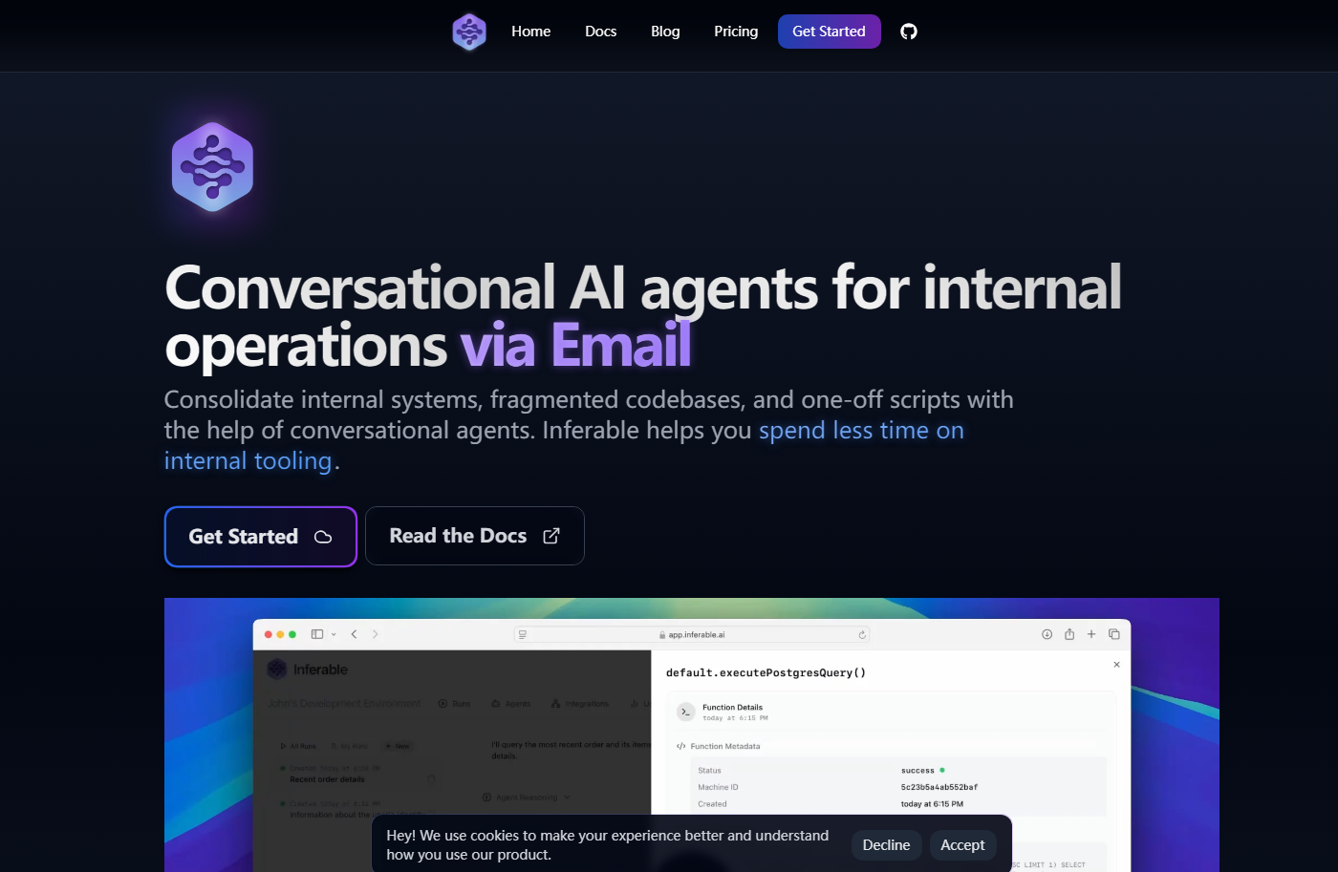The image size is (1338, 872).
Task: Open the Pricing menu item
Action: click(x=735, y=32)
